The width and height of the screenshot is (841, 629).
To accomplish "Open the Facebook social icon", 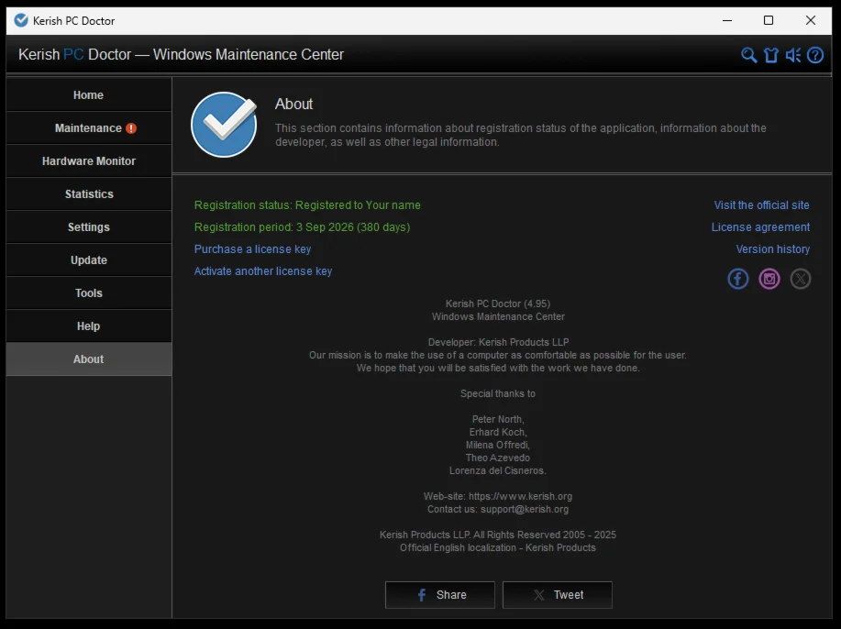I will (x=738, y=279).
